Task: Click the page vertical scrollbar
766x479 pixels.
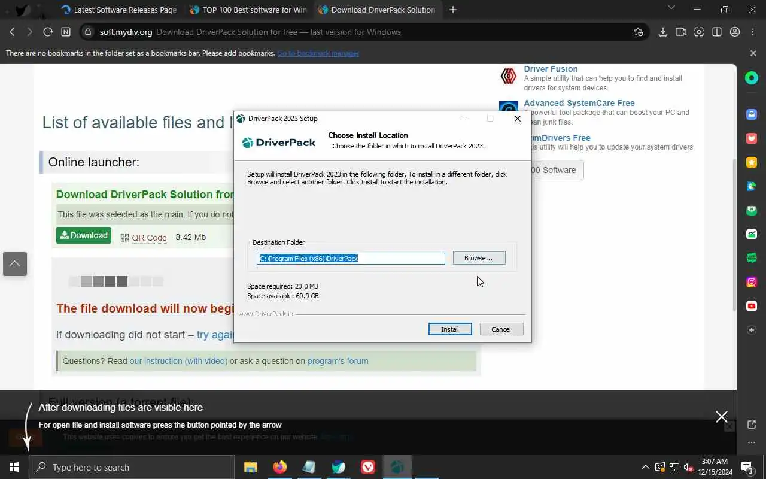Action: pos(734,234)
